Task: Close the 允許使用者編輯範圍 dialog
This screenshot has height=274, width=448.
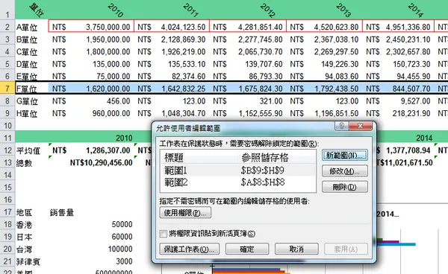Action: [361, 126]
